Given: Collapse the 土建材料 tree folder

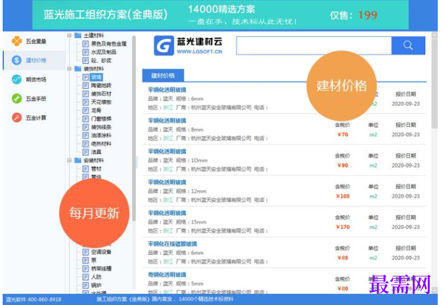Looking at the screenshot, I should [69, 35].
